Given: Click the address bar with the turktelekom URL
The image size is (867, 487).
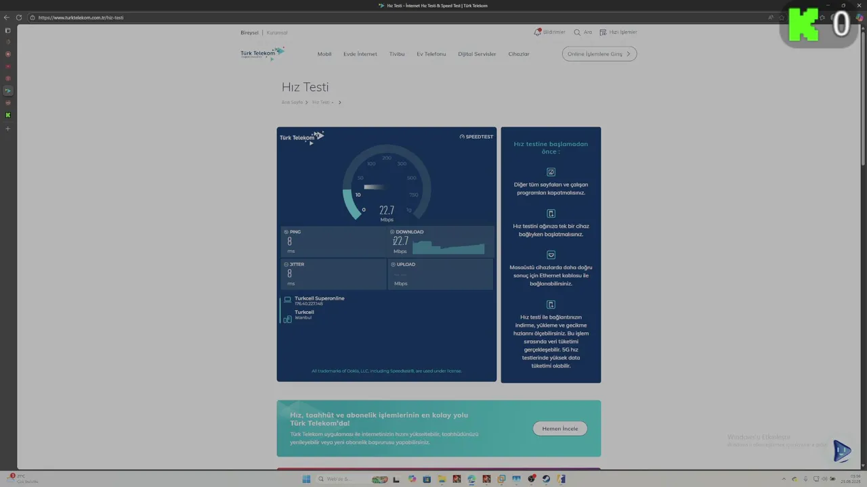Looking at the screenshot, I should point(400,18).
